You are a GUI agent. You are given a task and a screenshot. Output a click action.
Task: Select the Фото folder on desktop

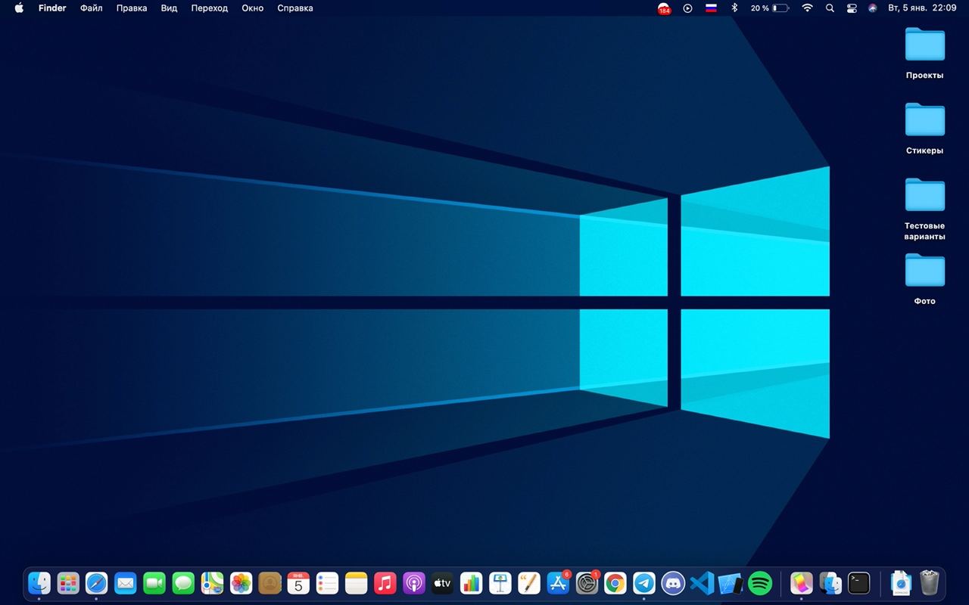924,278
